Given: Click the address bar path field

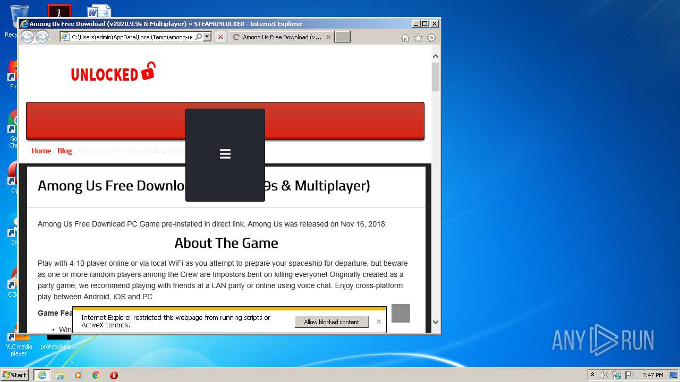Looking at the screenshot, I should pyautogui.click(x=132, y=37).
